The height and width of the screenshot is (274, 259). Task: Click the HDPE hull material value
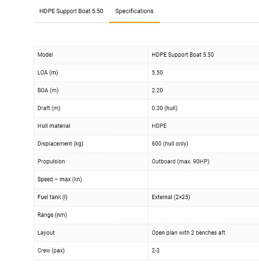159,126
